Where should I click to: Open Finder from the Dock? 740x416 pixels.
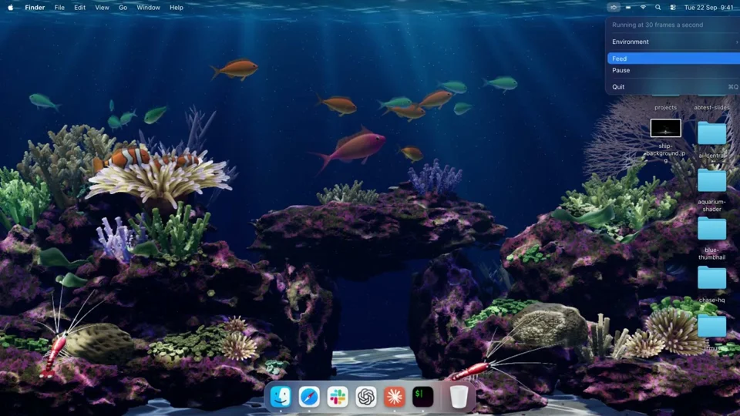[x=281, y=397]
